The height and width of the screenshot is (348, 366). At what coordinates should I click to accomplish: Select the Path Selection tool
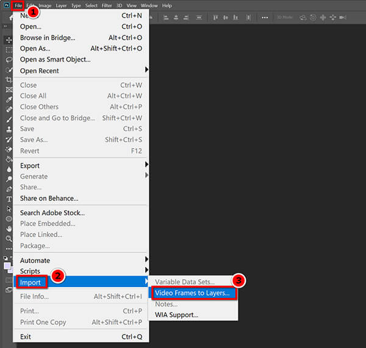tap(9, 209)
